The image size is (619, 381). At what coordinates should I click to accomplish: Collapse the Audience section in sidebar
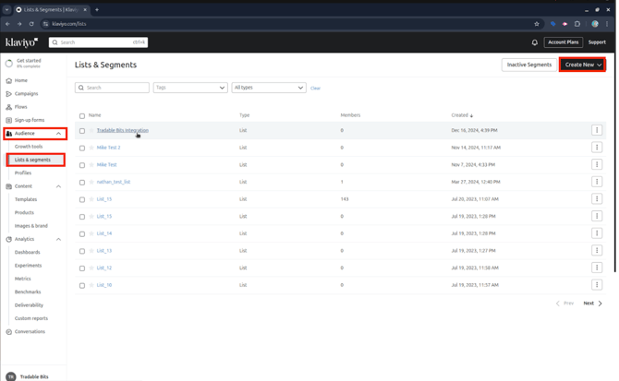58,134
